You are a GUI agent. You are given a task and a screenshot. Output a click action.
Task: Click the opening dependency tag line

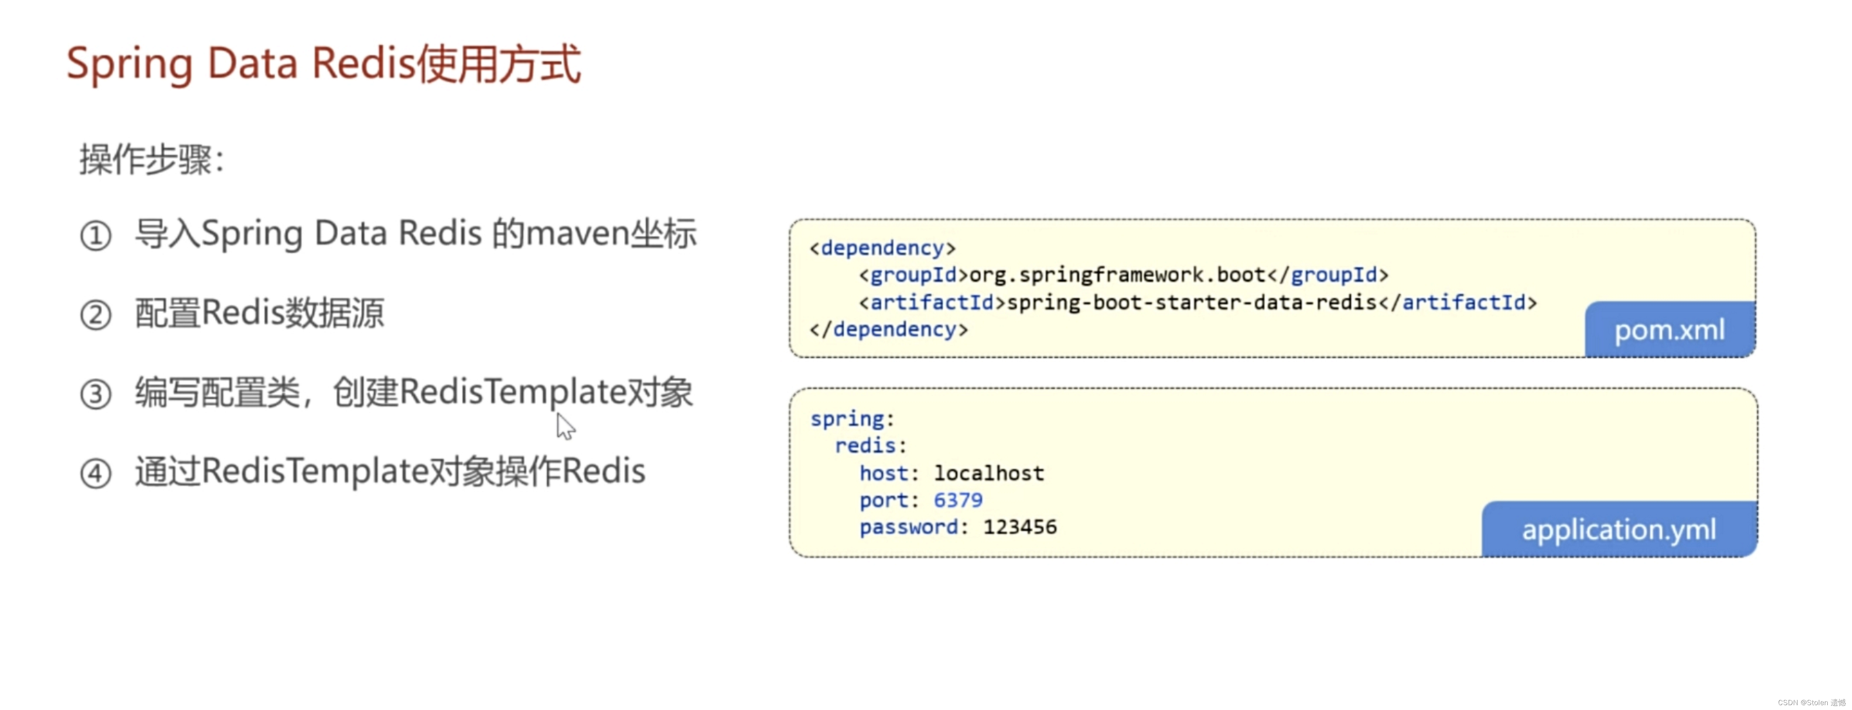tap(882, 248)
